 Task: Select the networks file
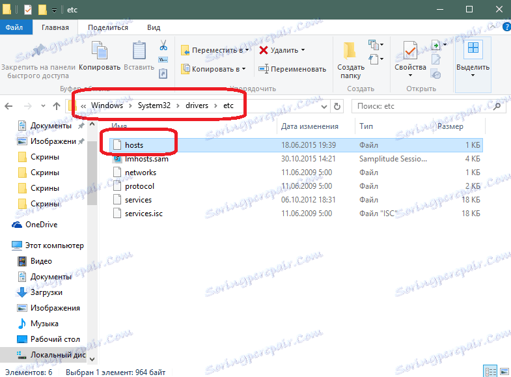pyautogui.click(x=296, y=173)
